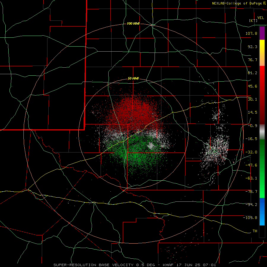The width and height of the screenshot is (267, 267).
Task: Click the 14.5 legend value
Action: (x=252, y=112)
